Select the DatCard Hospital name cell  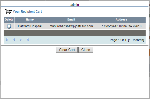click(30, 26)
